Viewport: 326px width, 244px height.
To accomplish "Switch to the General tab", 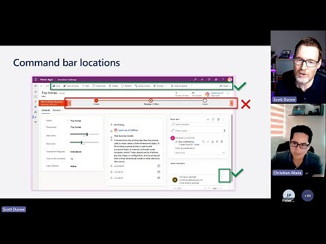I will point(46,110).
